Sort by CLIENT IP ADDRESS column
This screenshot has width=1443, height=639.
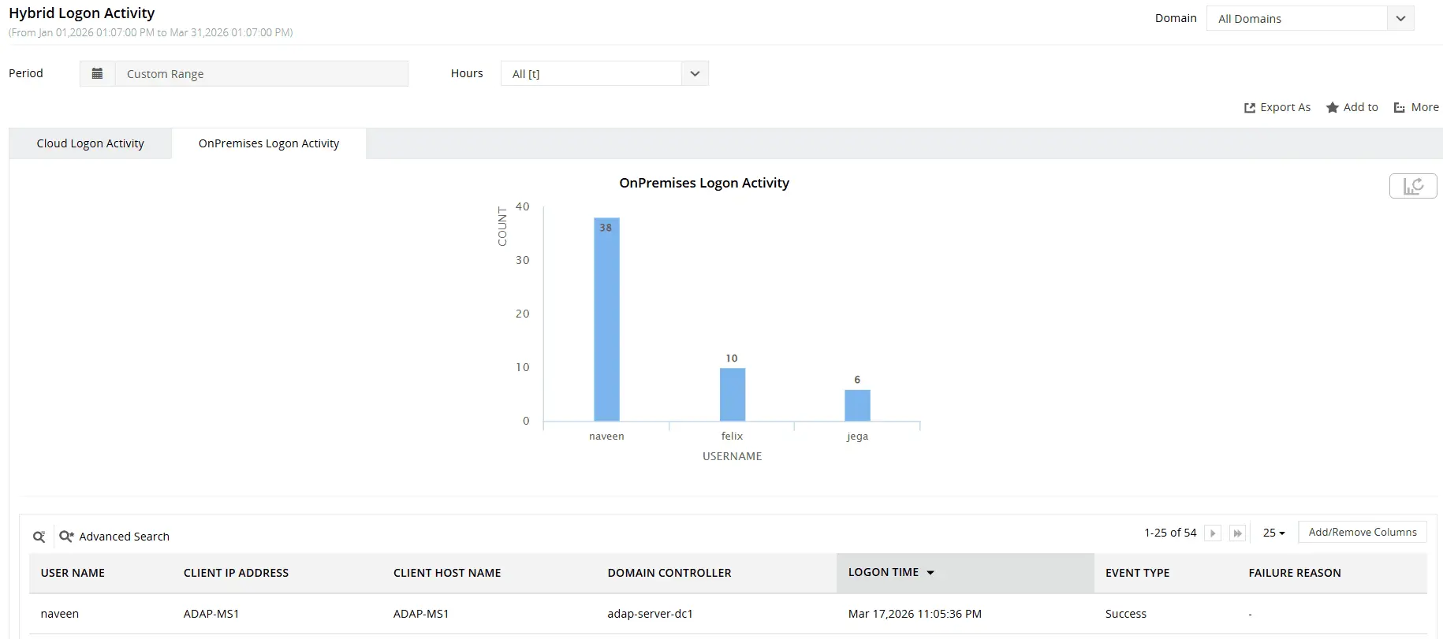click(x=236, y=573)
